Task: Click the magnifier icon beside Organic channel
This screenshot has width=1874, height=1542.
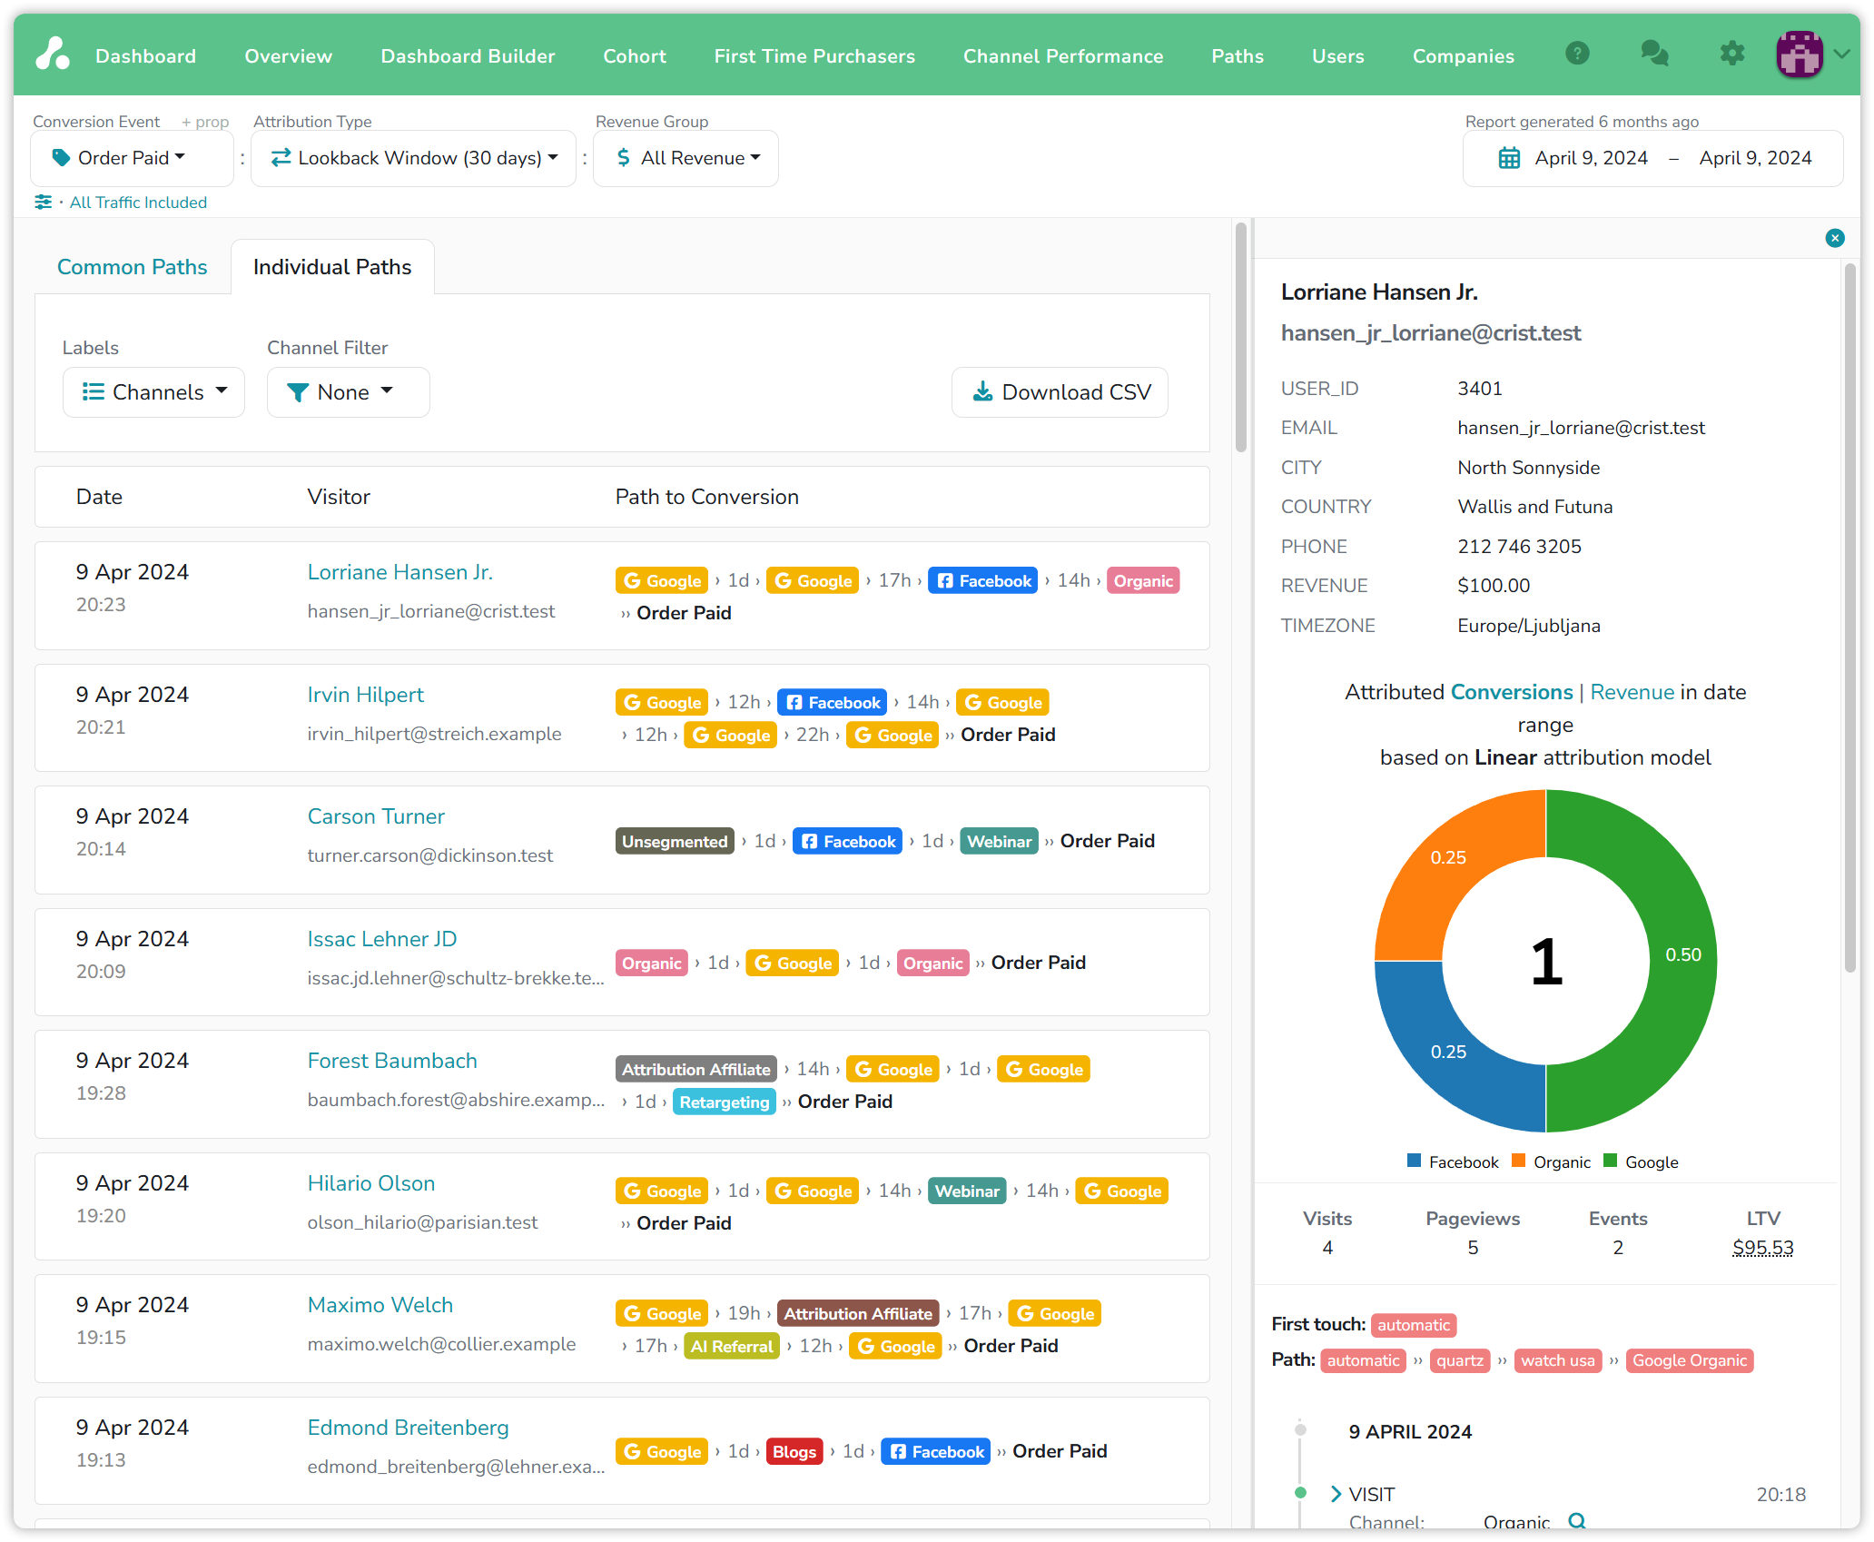Action: tap(1577, 1520)
